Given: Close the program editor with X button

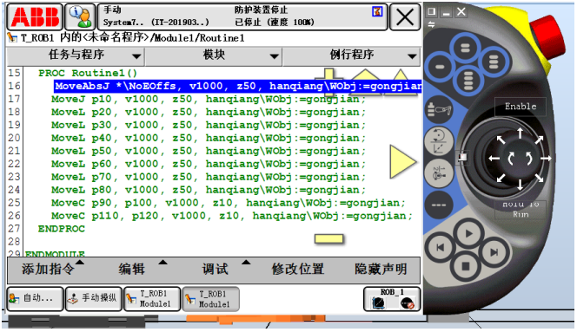Looking at the screenshot, I should tap(405, 16).
